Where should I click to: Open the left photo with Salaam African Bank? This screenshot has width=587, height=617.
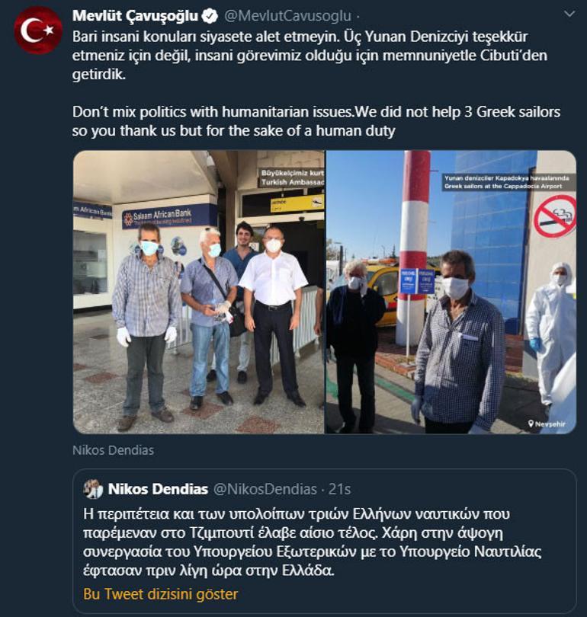199,292
